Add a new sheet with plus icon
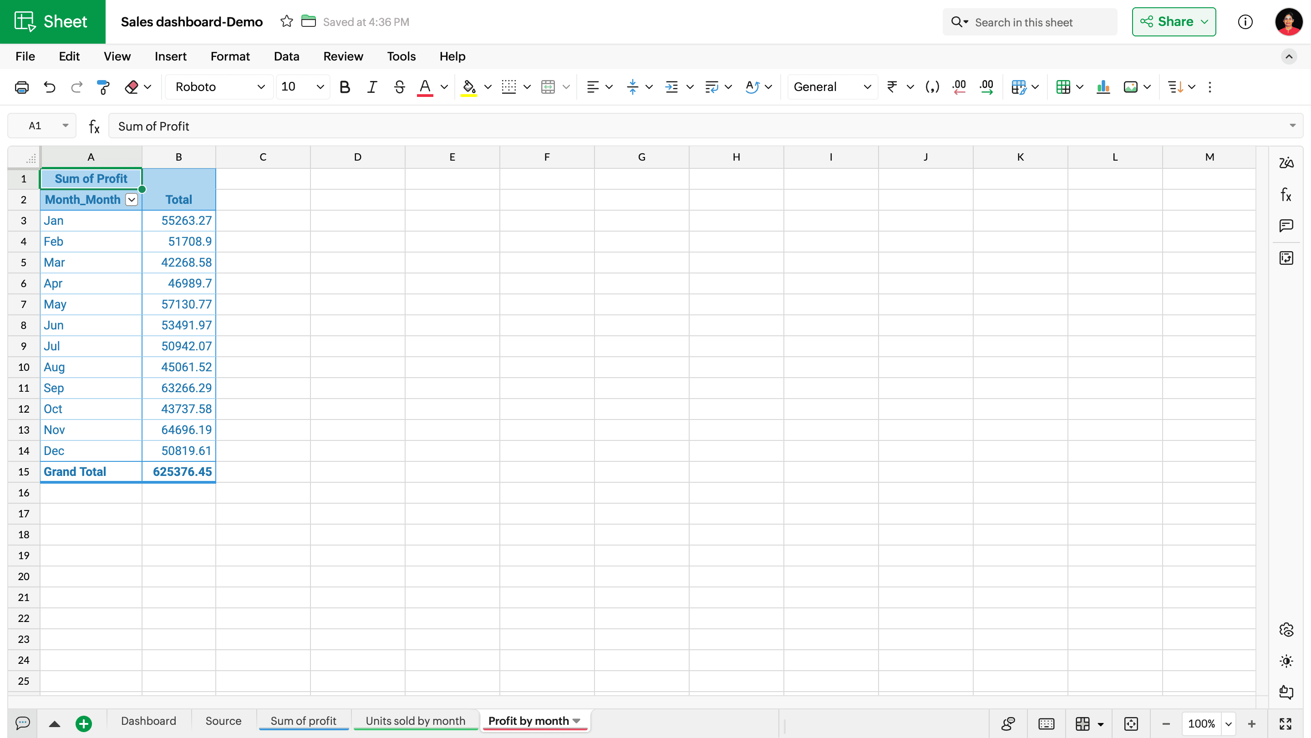1311x738 pixels. pos(83,723)
